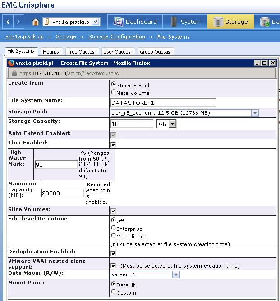280x301 pixels.
Task: Click the Storage disks icon
Action: click(218, 22)
